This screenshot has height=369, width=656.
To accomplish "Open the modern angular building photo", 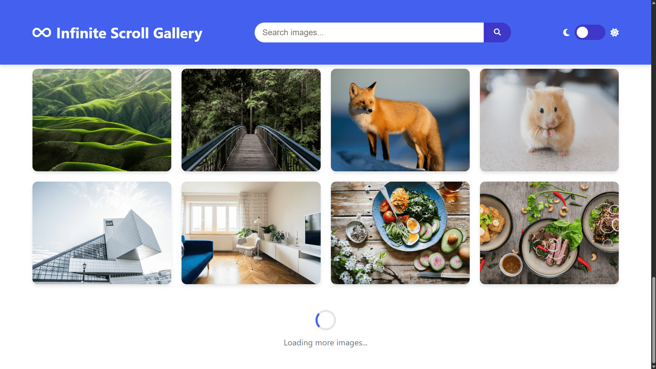I will coord(102,233).
